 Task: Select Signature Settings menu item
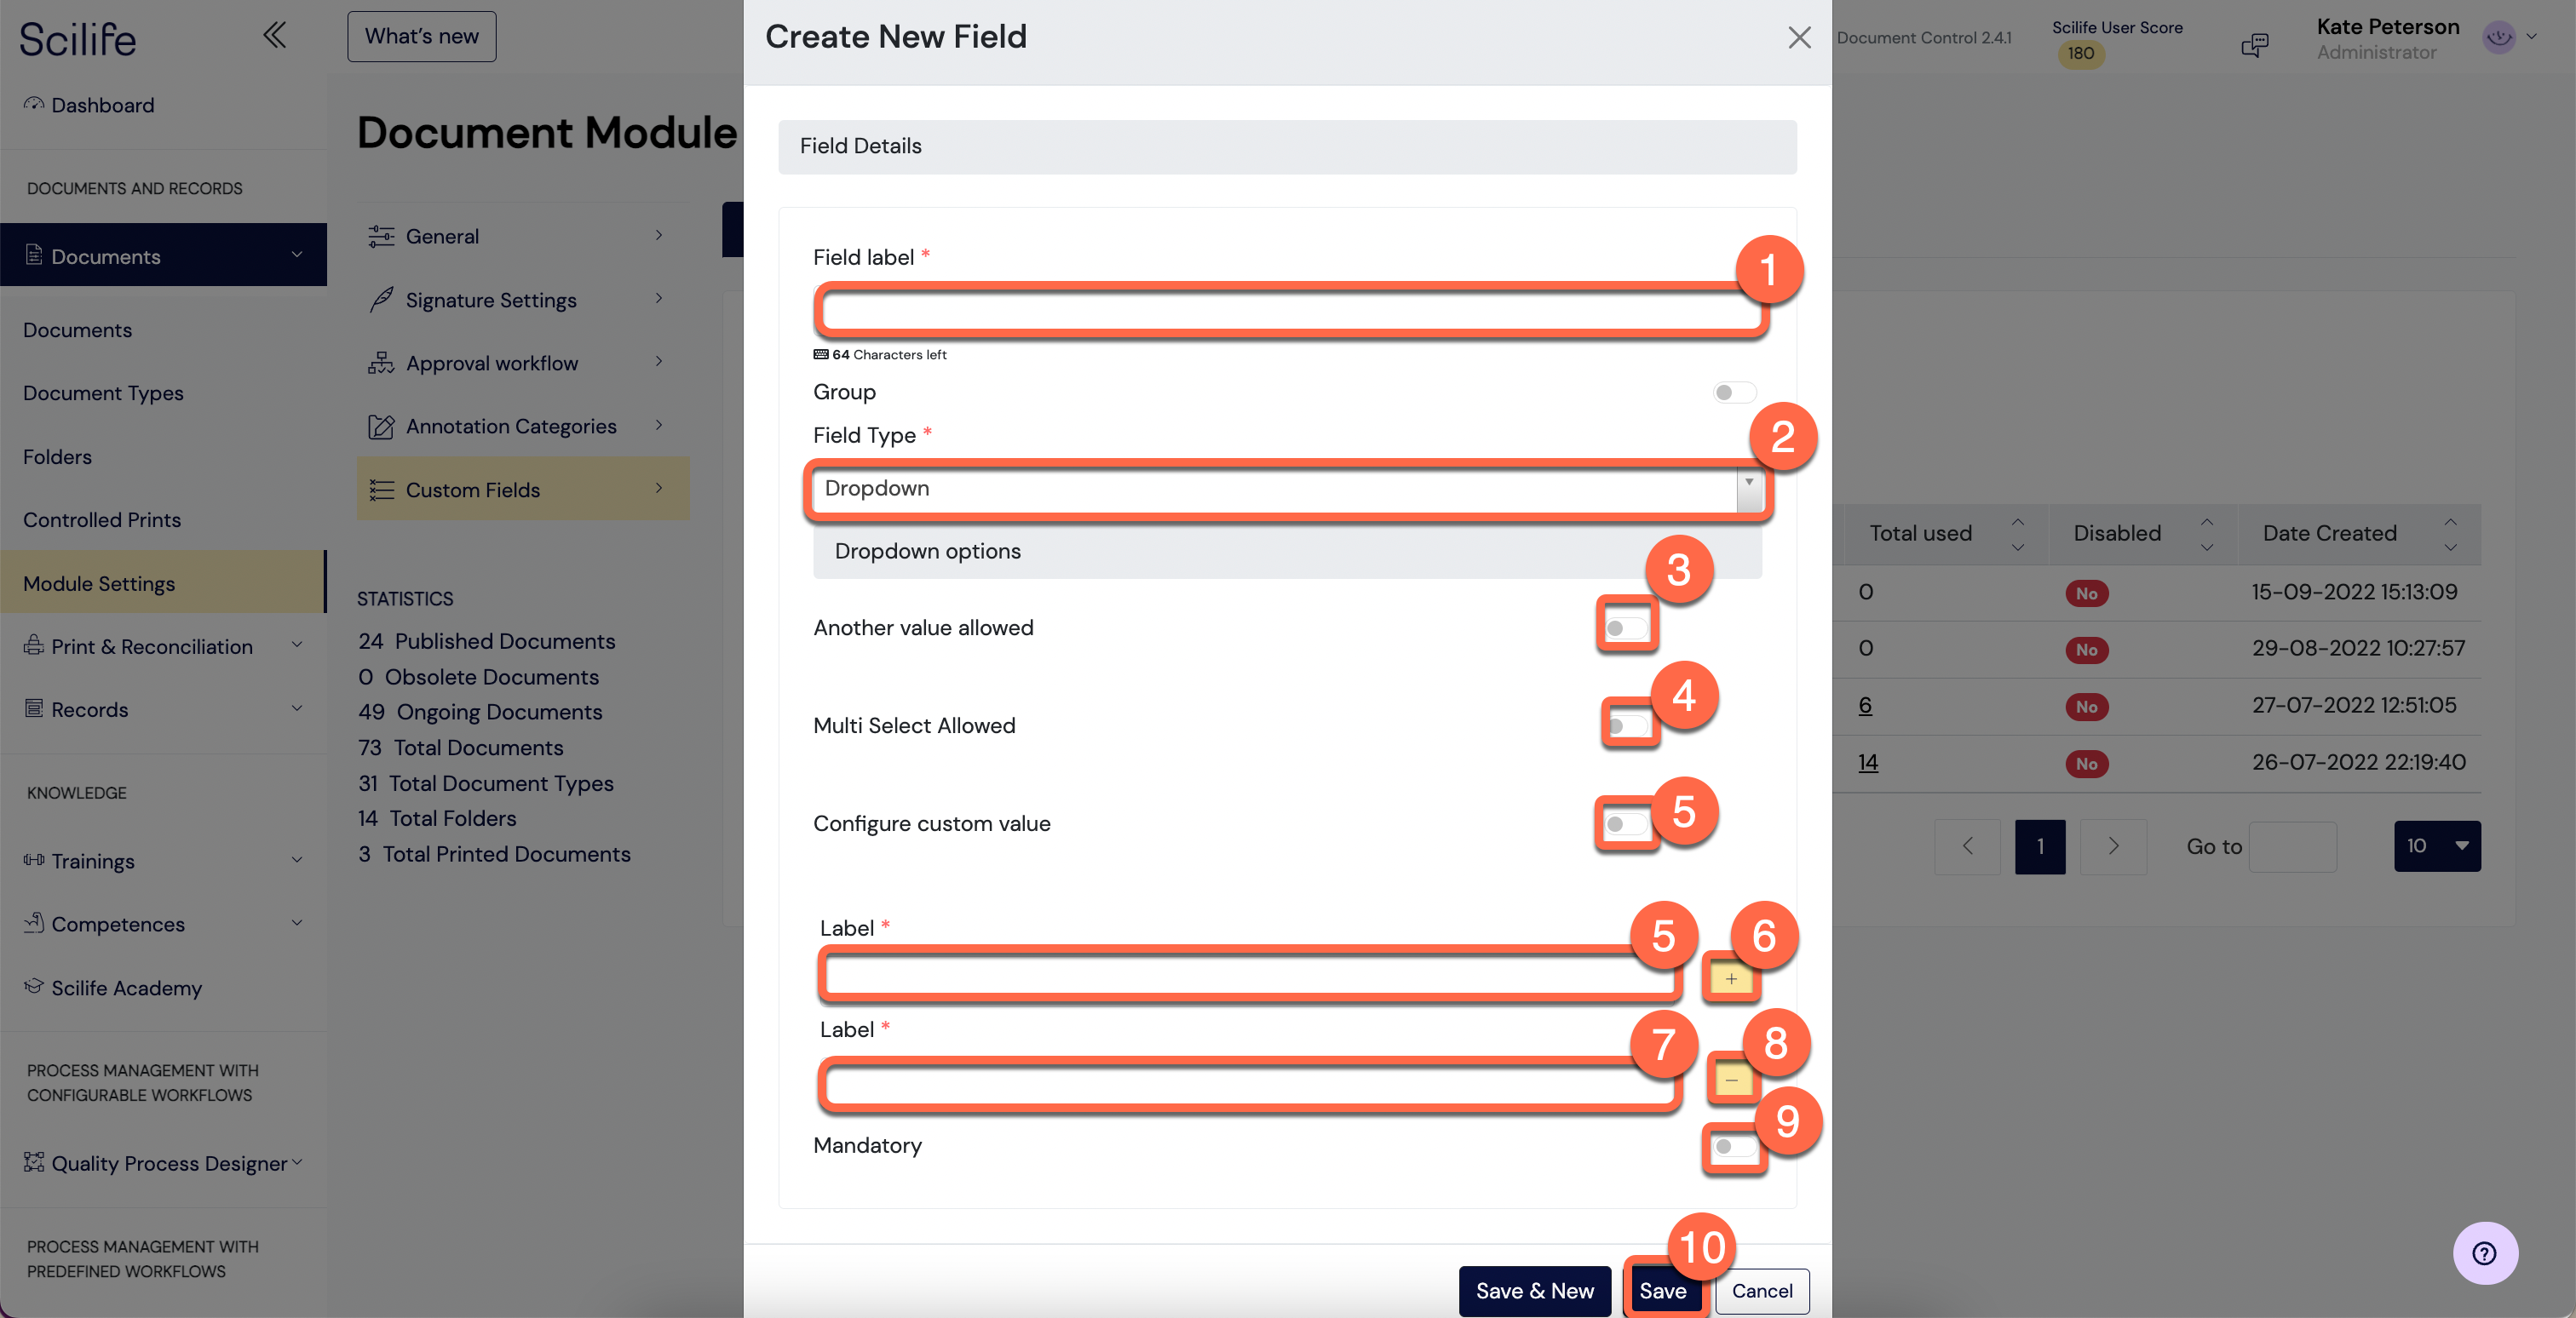pos(523,299)
